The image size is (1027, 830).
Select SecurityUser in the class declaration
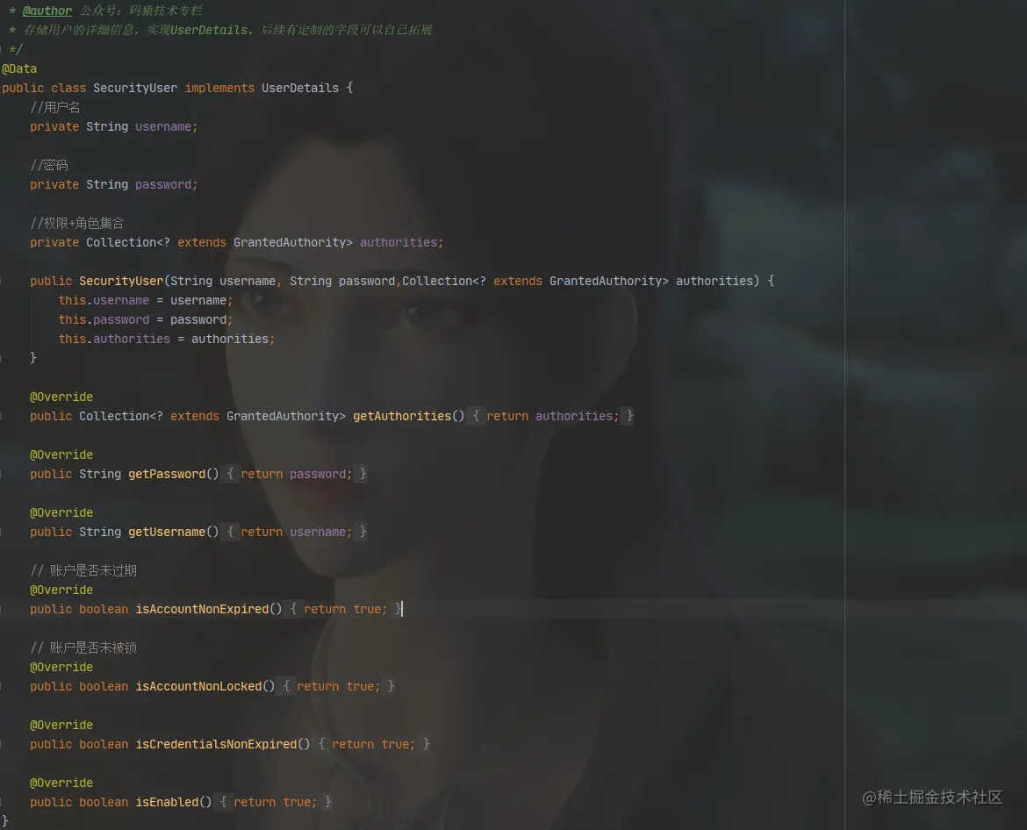pos(135,88)
